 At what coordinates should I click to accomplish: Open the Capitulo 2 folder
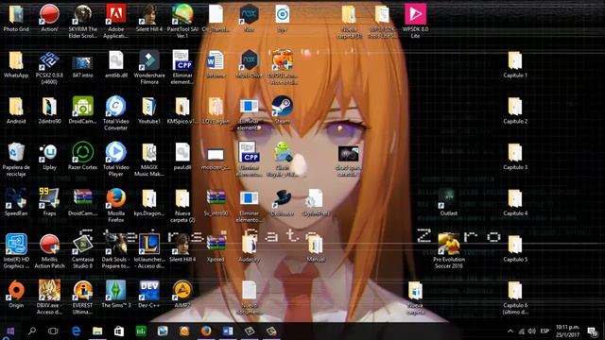tap(515, 107)
